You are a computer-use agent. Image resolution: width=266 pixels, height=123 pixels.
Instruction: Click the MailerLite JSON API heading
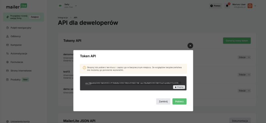pyautogui.click(x=79, y=121)
